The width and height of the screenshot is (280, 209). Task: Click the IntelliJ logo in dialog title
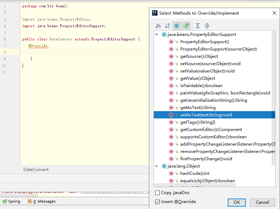[x=154, y=13]
